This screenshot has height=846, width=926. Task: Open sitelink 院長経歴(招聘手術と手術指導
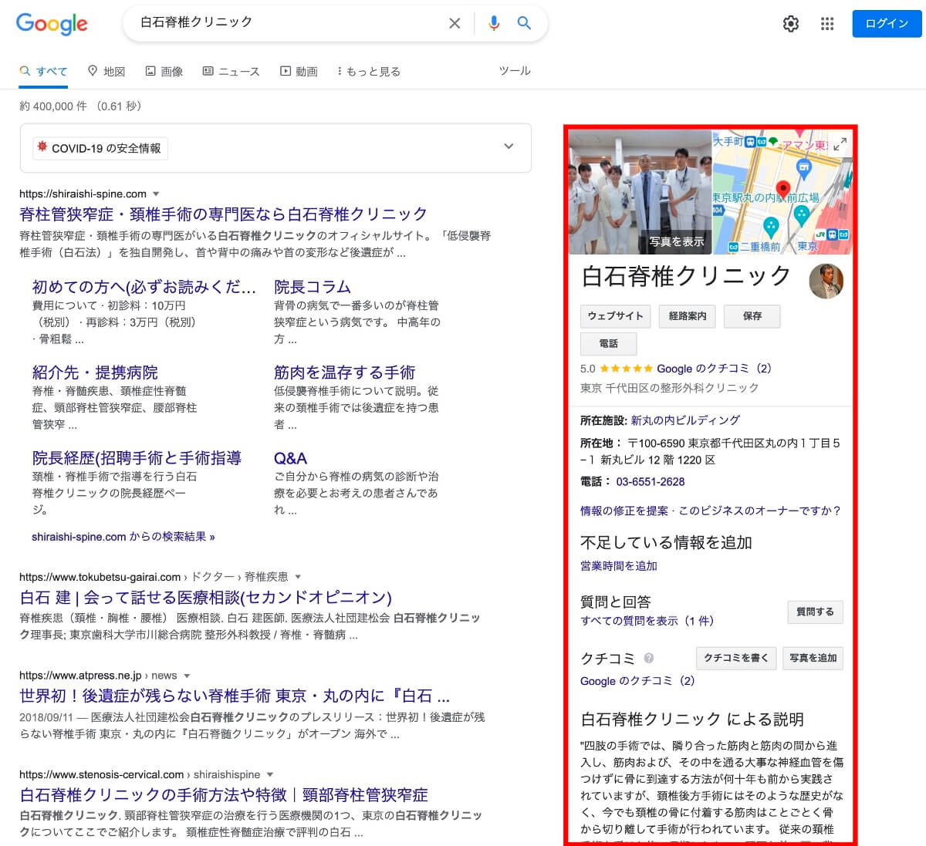click(x=137, y=458)
